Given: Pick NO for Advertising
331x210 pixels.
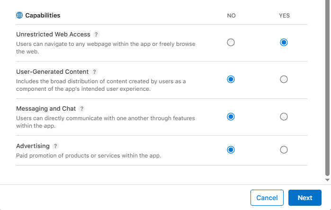Looking at the screenshot, I should coord(231,150).
